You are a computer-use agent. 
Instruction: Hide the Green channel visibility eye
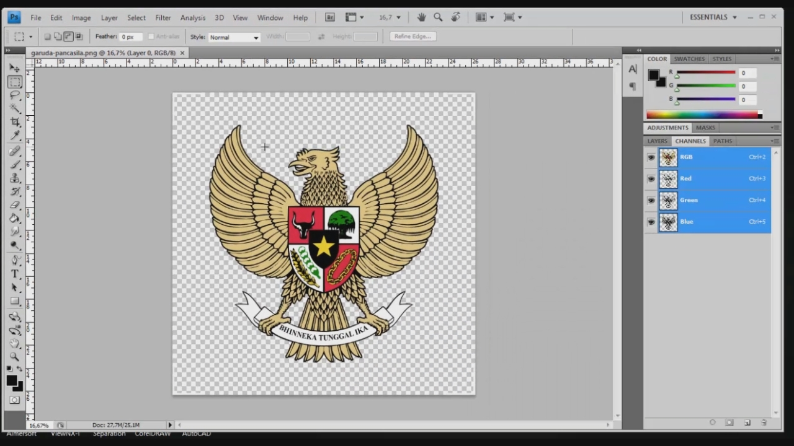(x=651, y=200)
